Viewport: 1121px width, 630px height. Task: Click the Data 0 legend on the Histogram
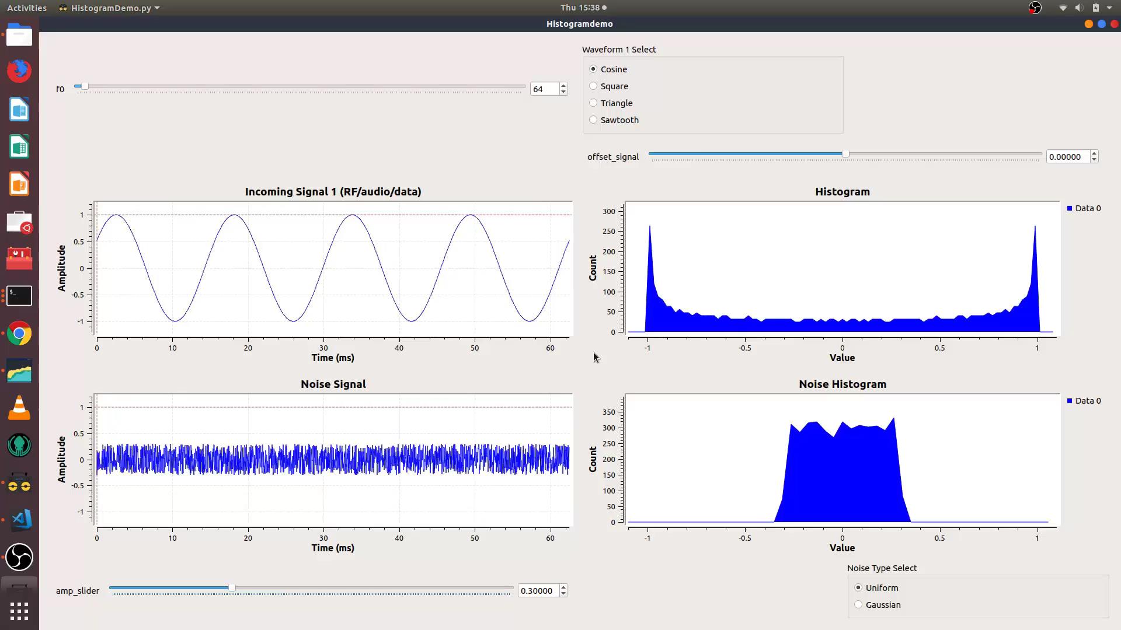(x=1084, y=208)
